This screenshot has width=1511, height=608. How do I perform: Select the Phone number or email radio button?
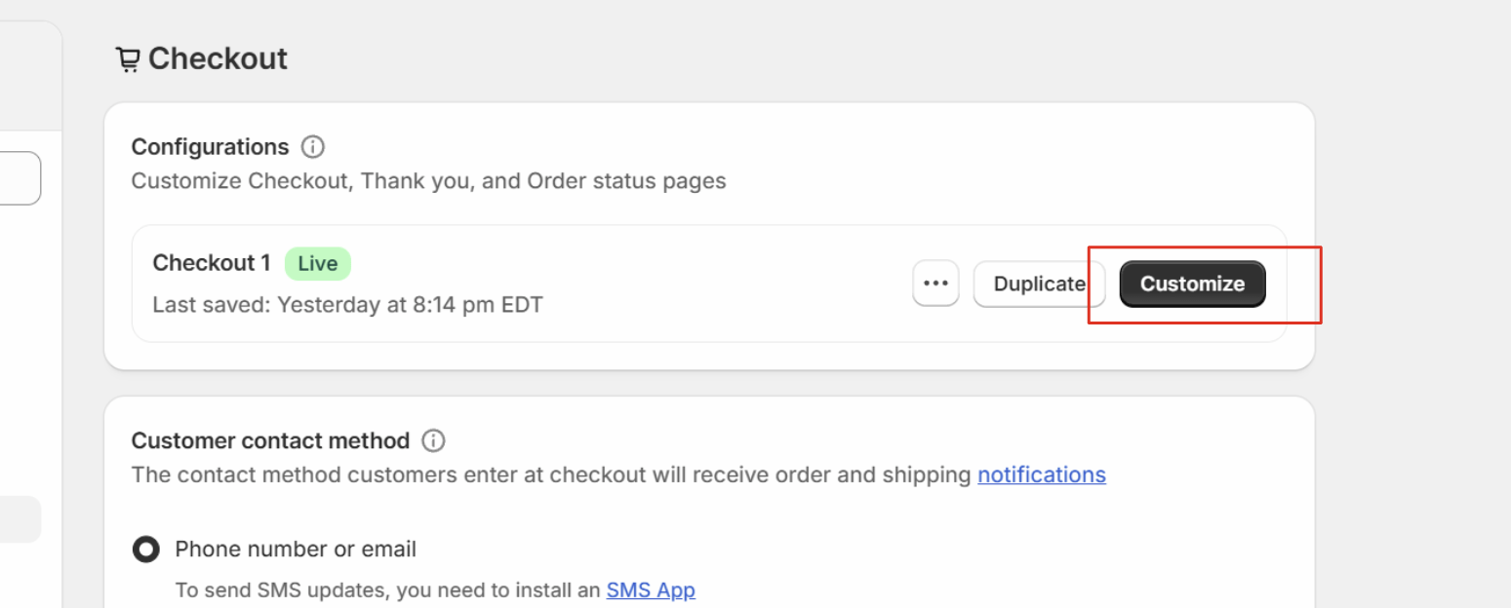tap(146, 550)
